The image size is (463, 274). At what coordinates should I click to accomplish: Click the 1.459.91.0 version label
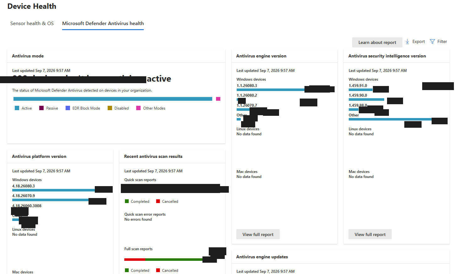click(358, 86)
